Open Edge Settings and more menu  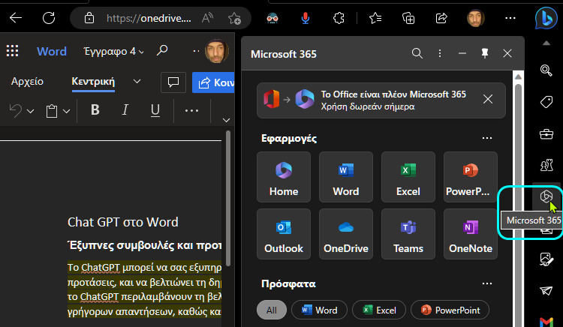click(x=510, y=18)
